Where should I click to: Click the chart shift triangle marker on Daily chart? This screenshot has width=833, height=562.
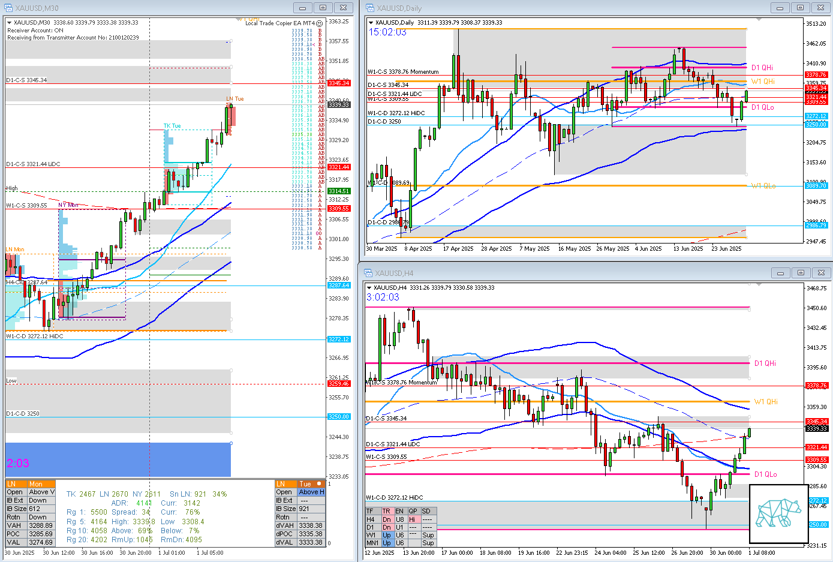tap(759, 19)
